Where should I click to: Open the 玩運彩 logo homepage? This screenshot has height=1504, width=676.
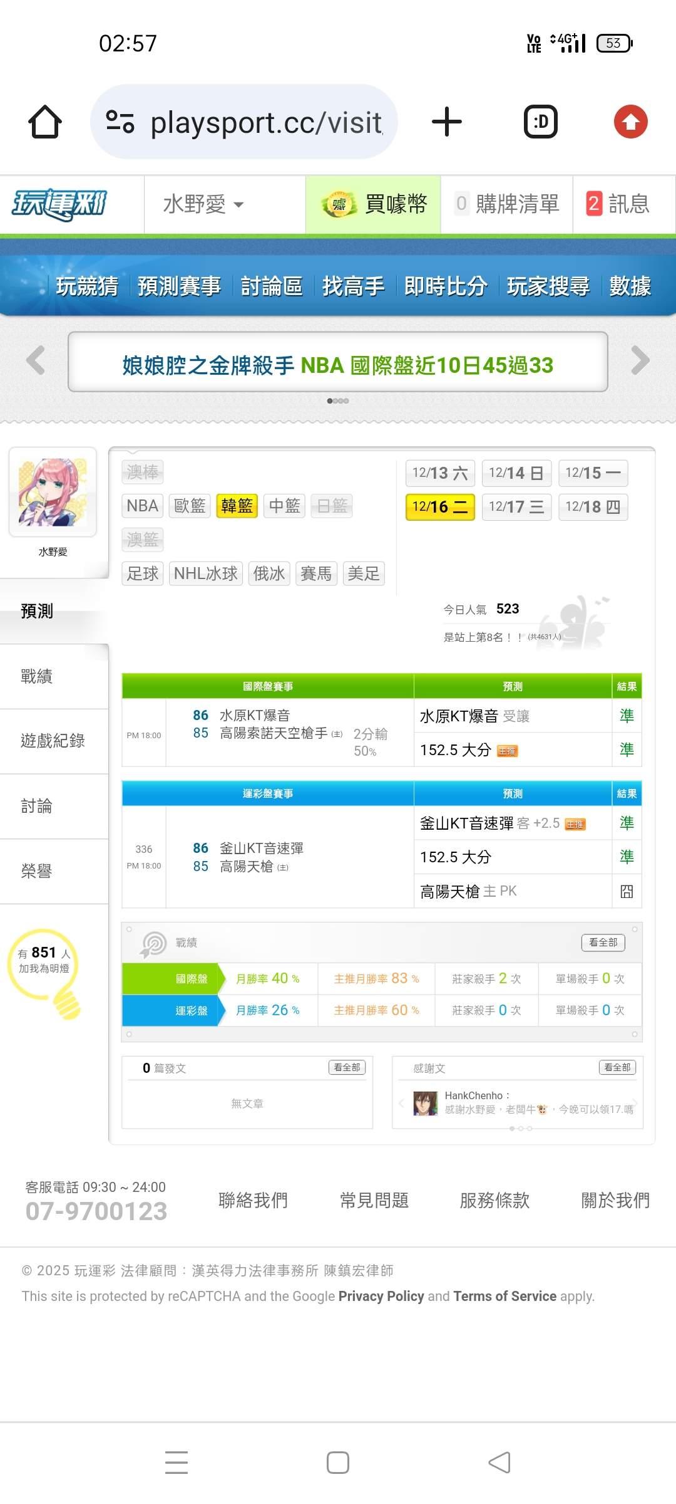coord(59,205)
